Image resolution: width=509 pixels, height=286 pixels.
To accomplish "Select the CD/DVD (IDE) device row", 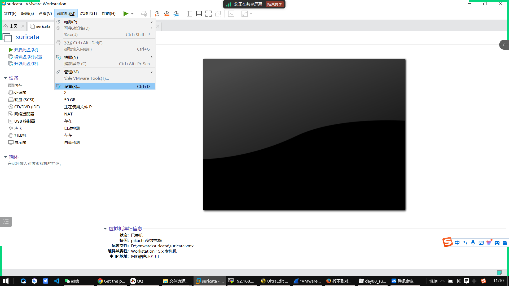I will [x=52, y=107].
